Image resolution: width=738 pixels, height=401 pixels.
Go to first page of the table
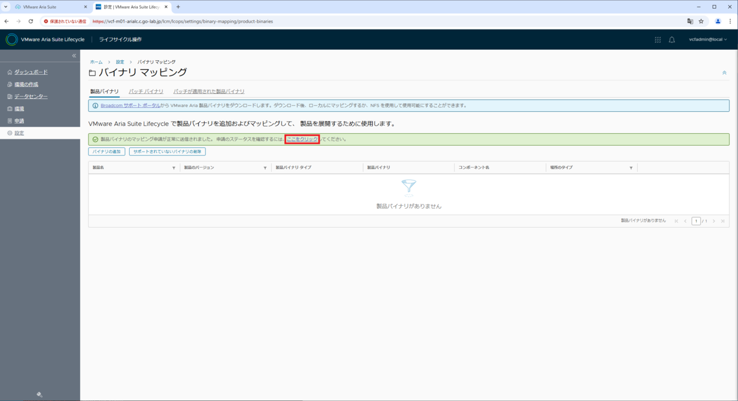coord(676,221)
